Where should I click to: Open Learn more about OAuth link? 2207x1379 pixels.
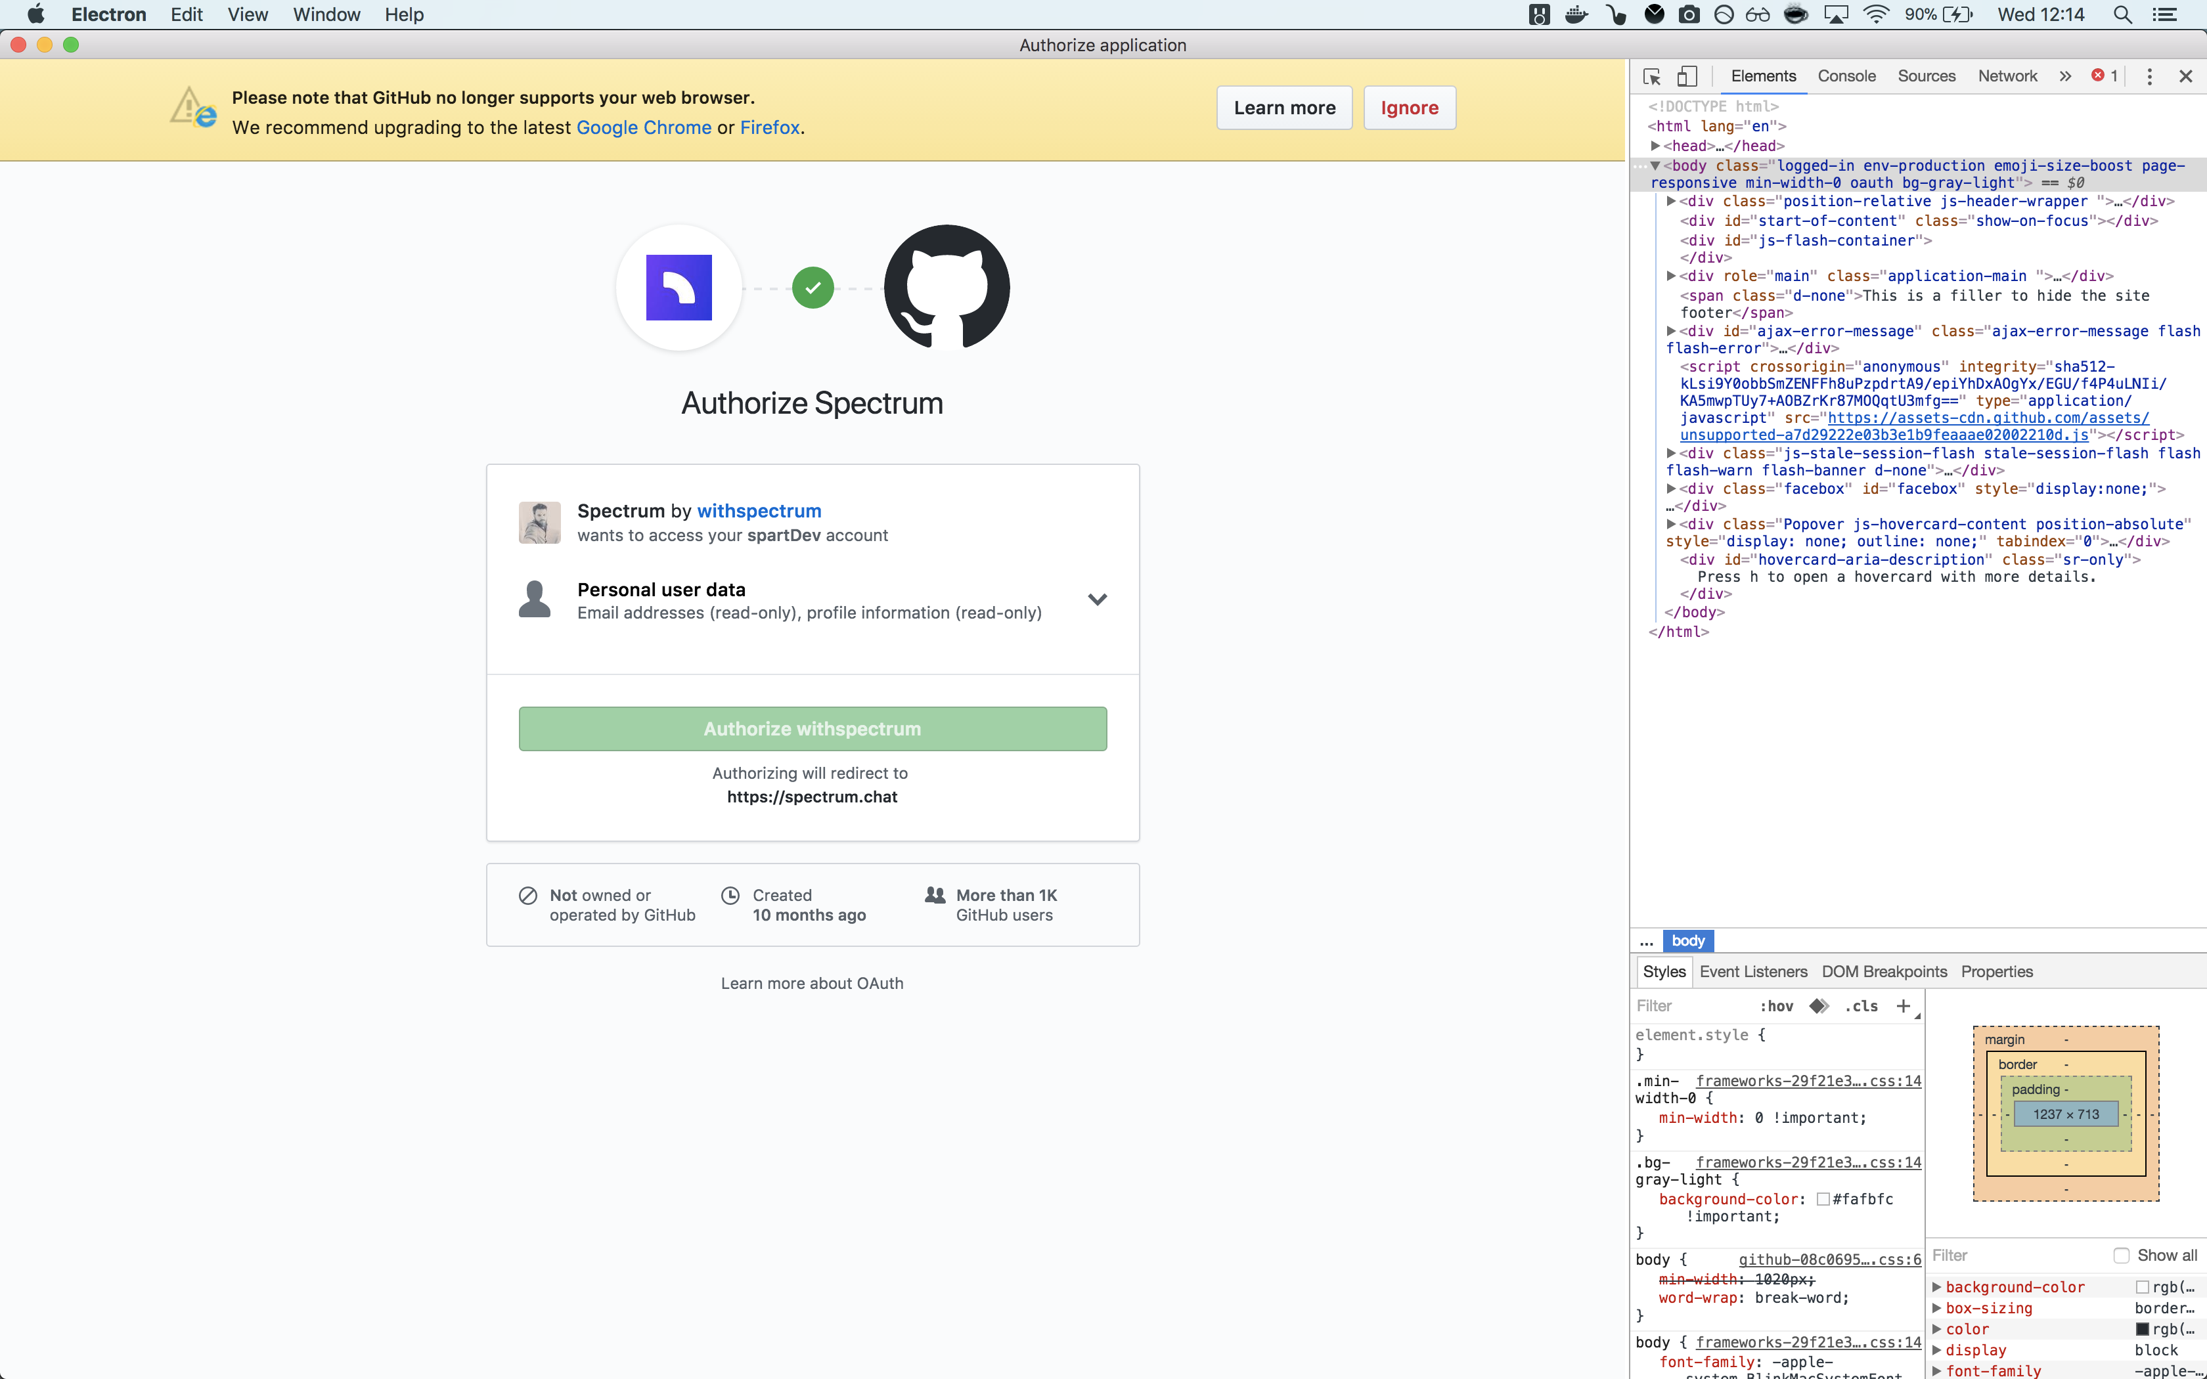coord(812,983)
